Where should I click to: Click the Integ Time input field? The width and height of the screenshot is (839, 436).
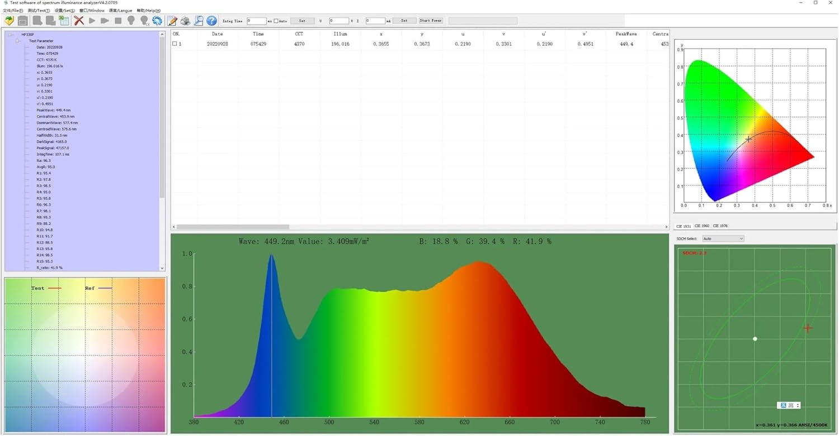(256, 21)
